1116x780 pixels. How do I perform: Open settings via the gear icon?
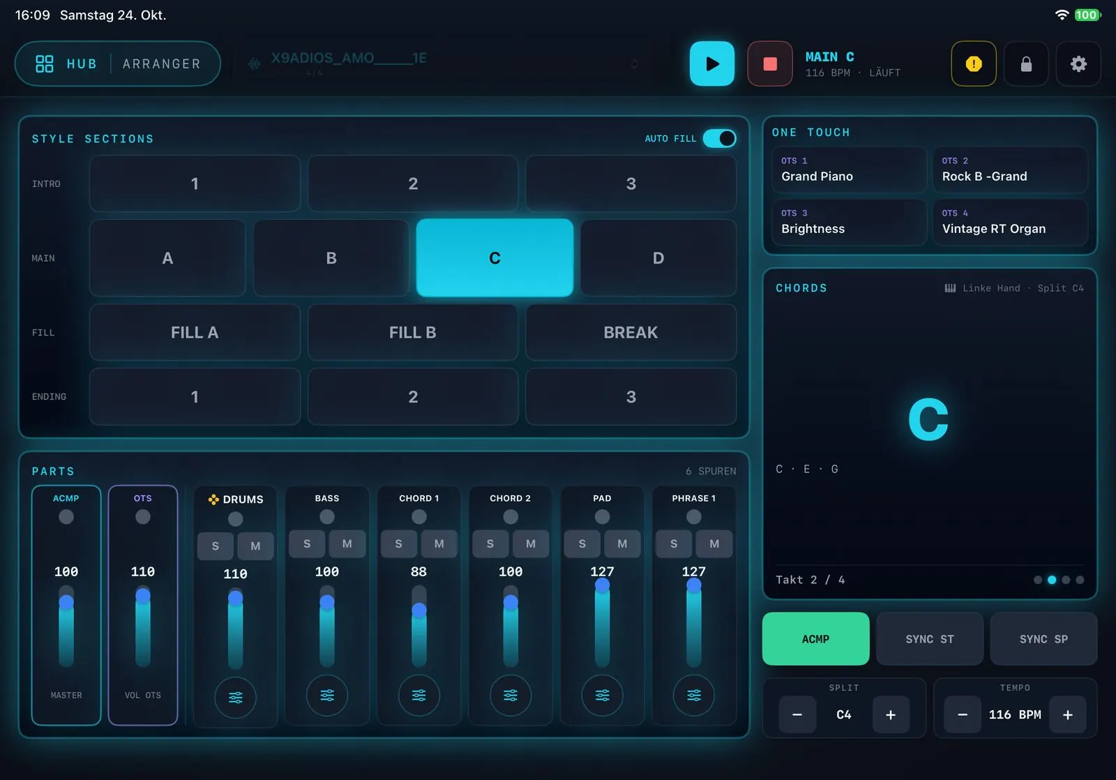1078,63
